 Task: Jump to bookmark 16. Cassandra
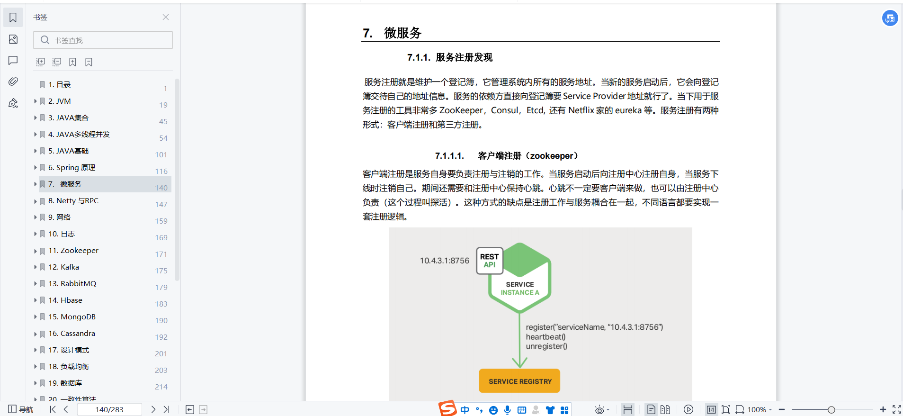click(x=72, y=334)
